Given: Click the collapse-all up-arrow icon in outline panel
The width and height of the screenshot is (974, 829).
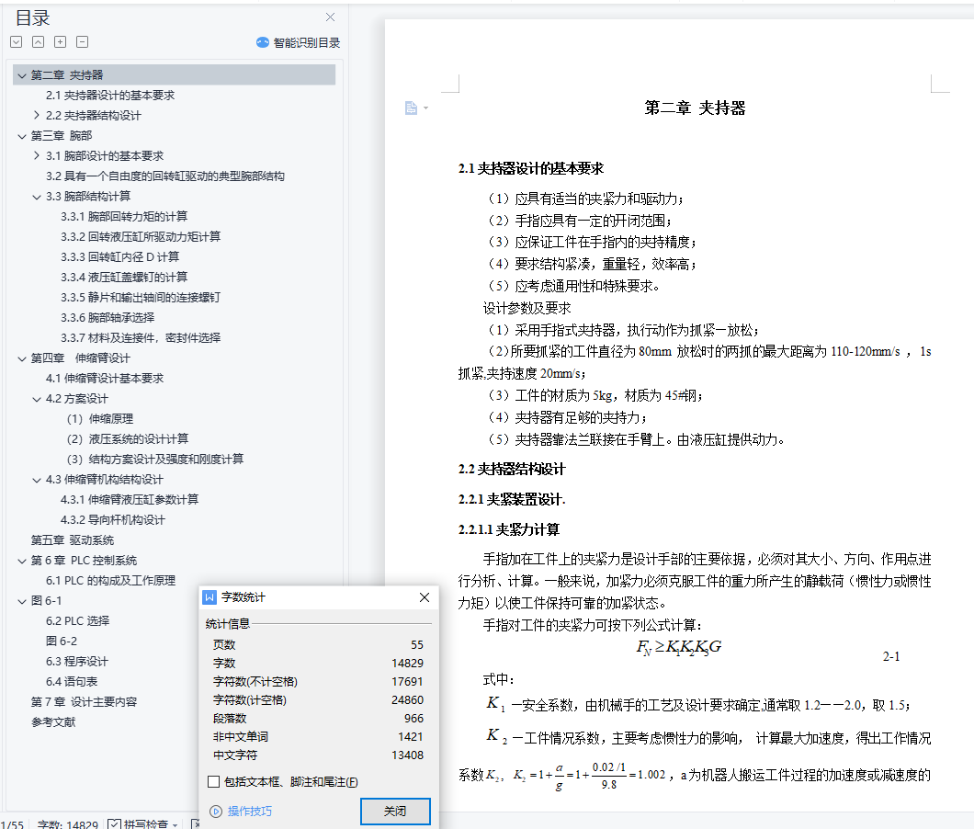Looking at the screenshot, I should tap(38, 42).
